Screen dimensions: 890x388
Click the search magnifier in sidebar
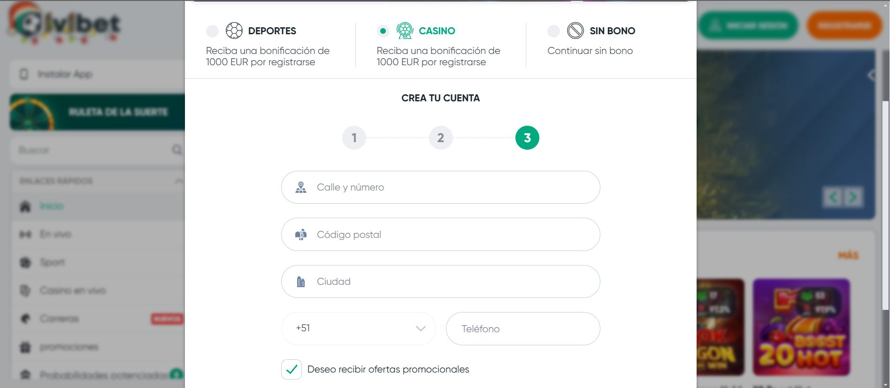coord(177,150)
